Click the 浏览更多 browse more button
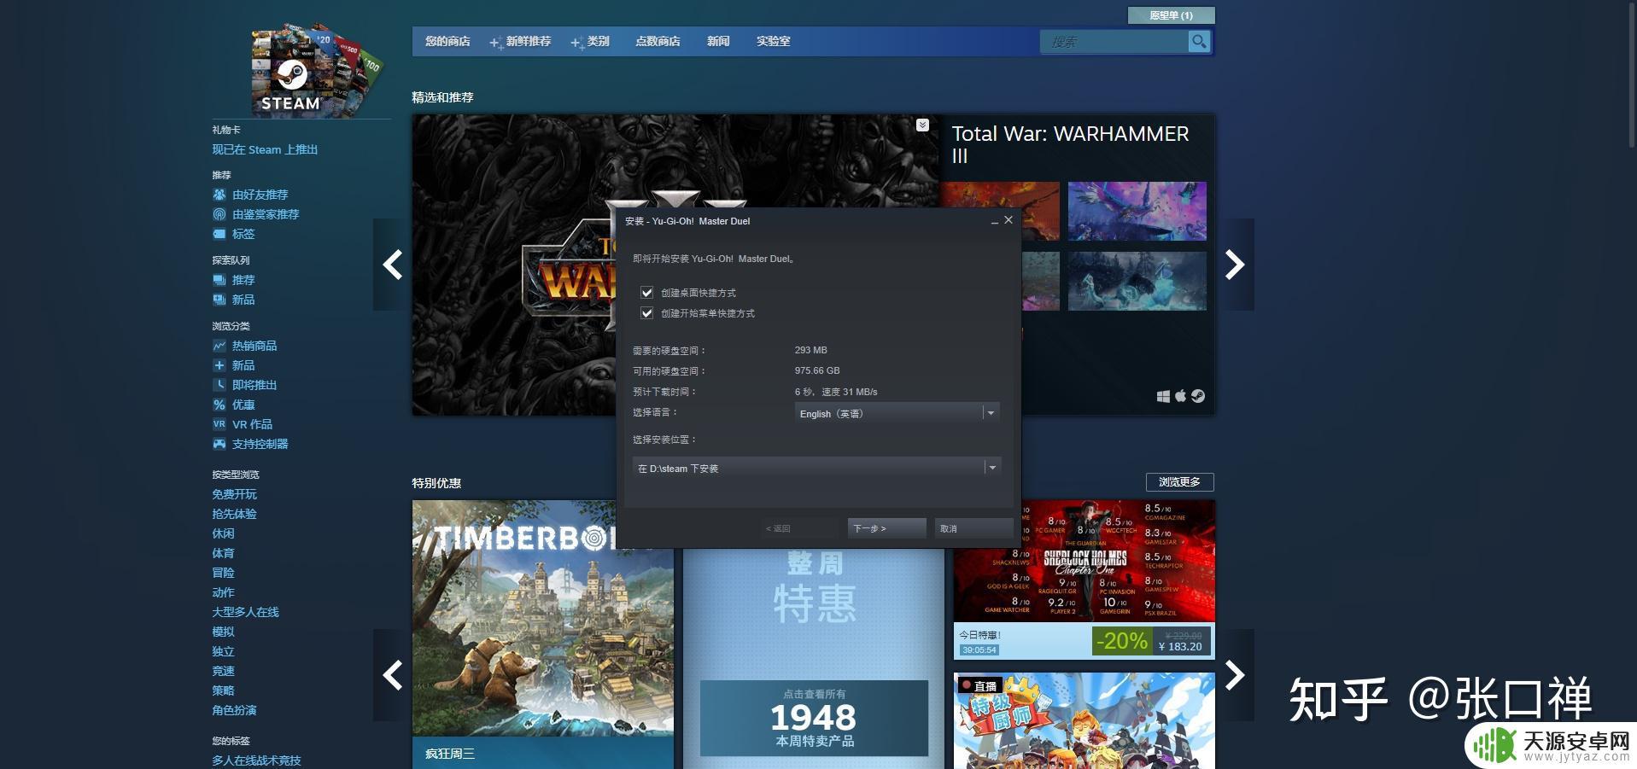The image size is (1637, 769). point(1179,482)
